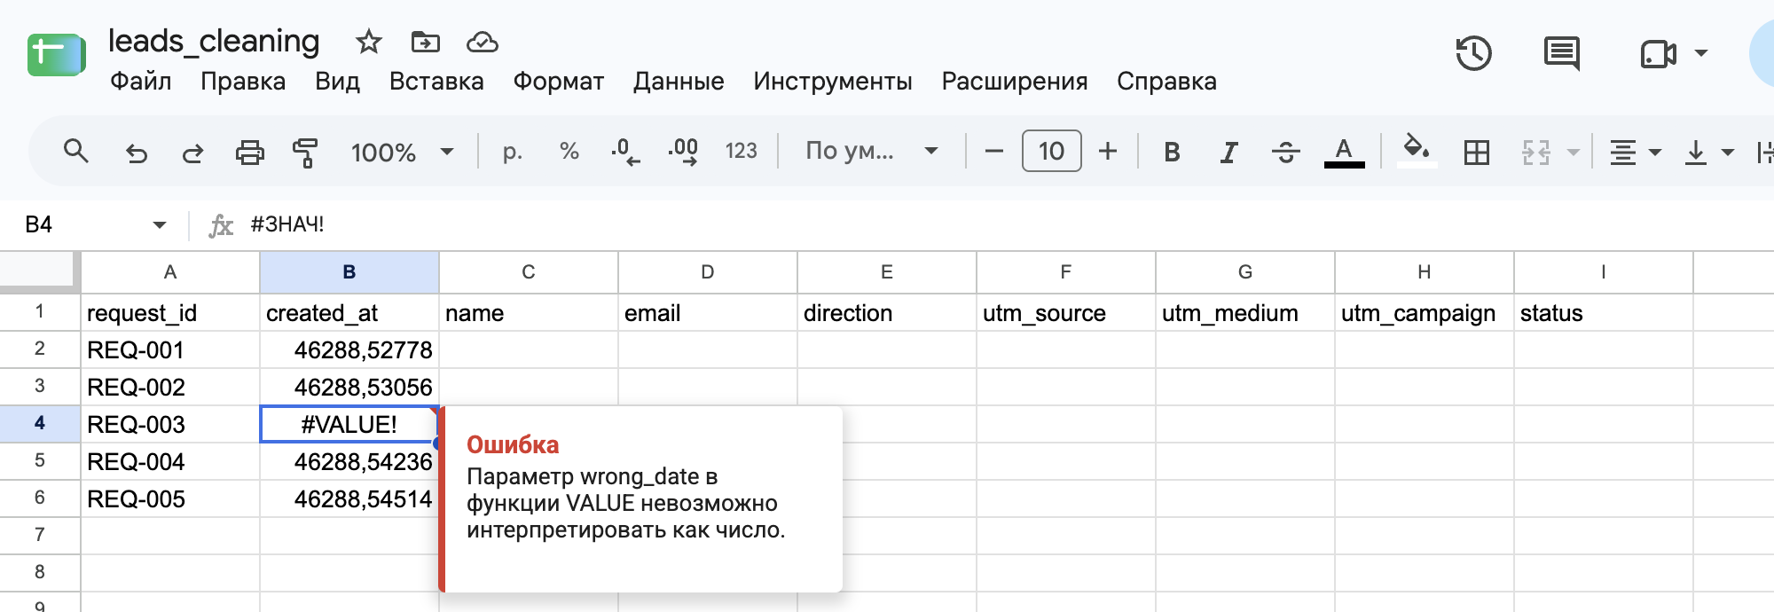Select the status header cell

1604,312
